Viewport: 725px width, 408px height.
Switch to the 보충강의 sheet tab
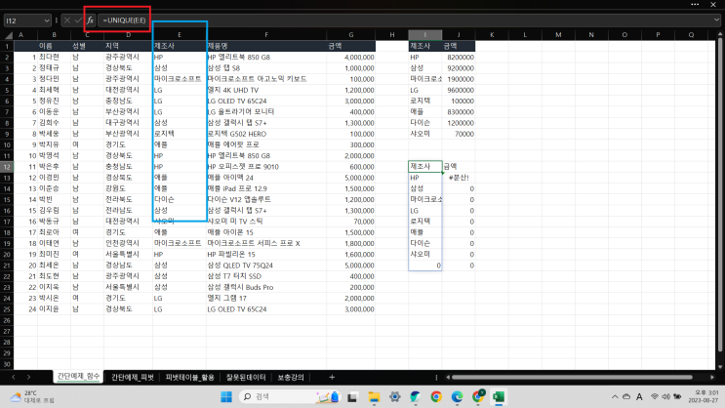291,378
